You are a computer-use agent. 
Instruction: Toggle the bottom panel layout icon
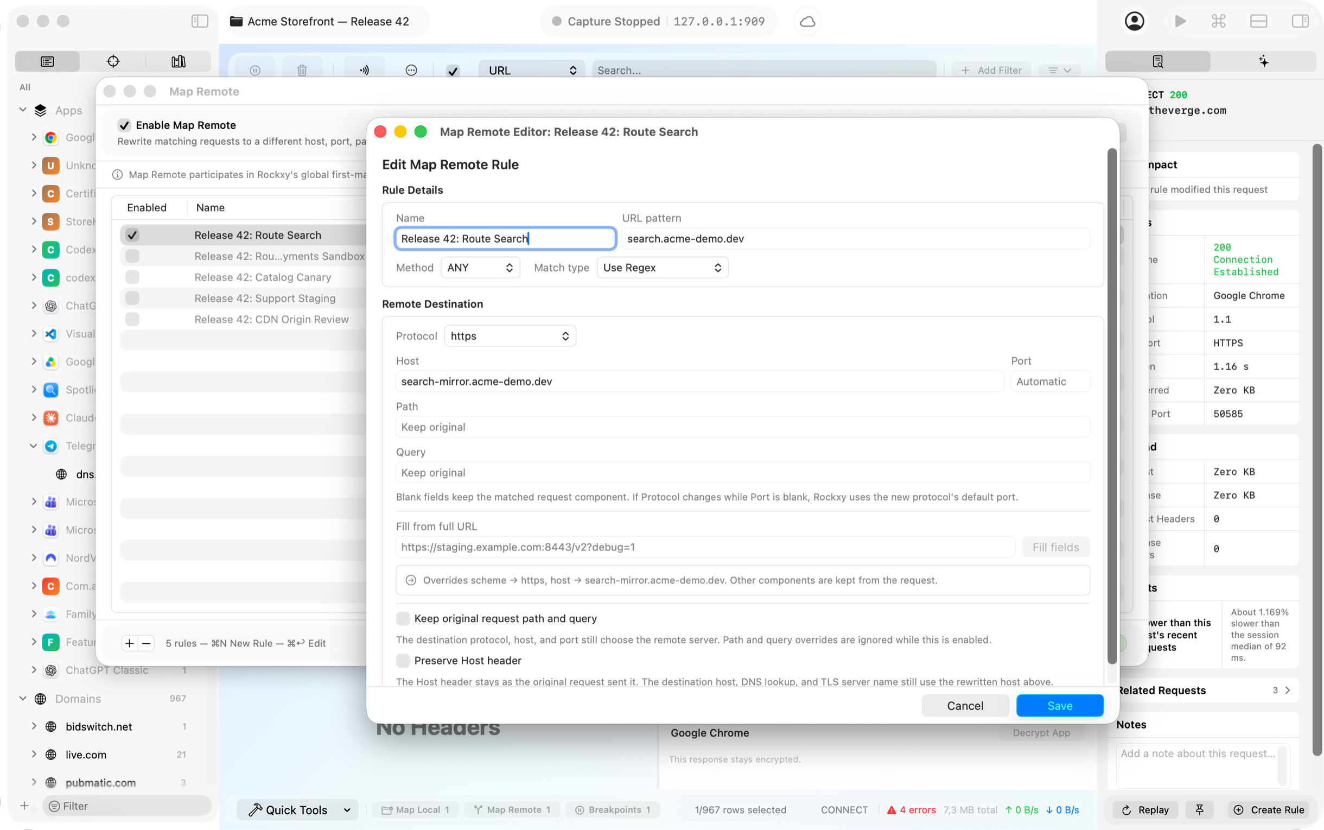coord(1259,21)
